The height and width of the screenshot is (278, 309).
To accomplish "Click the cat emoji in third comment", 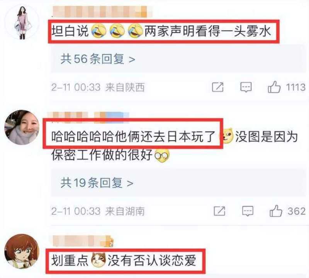I will (x=98, y=260).
